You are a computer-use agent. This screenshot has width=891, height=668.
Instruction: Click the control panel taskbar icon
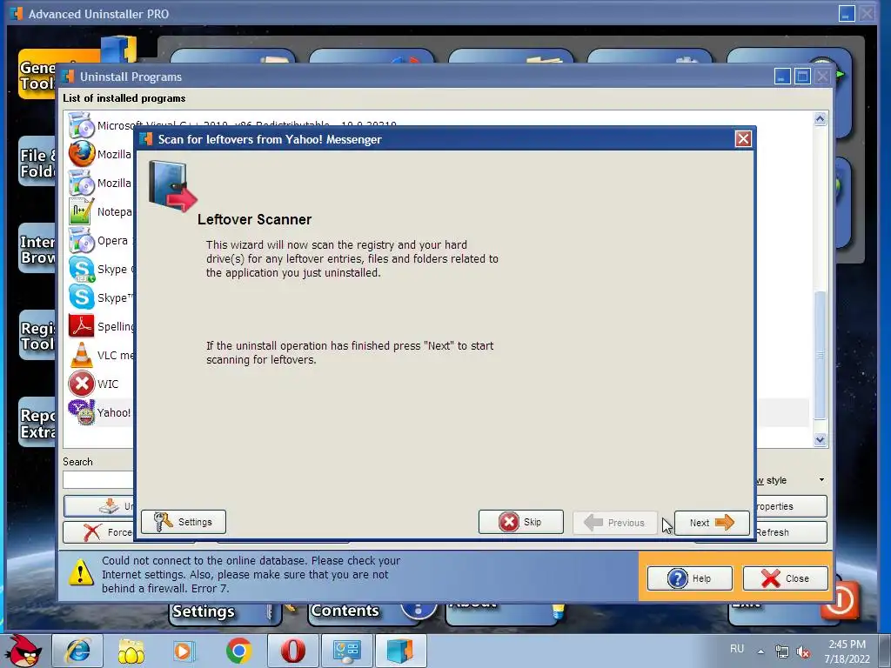[346, 651]
